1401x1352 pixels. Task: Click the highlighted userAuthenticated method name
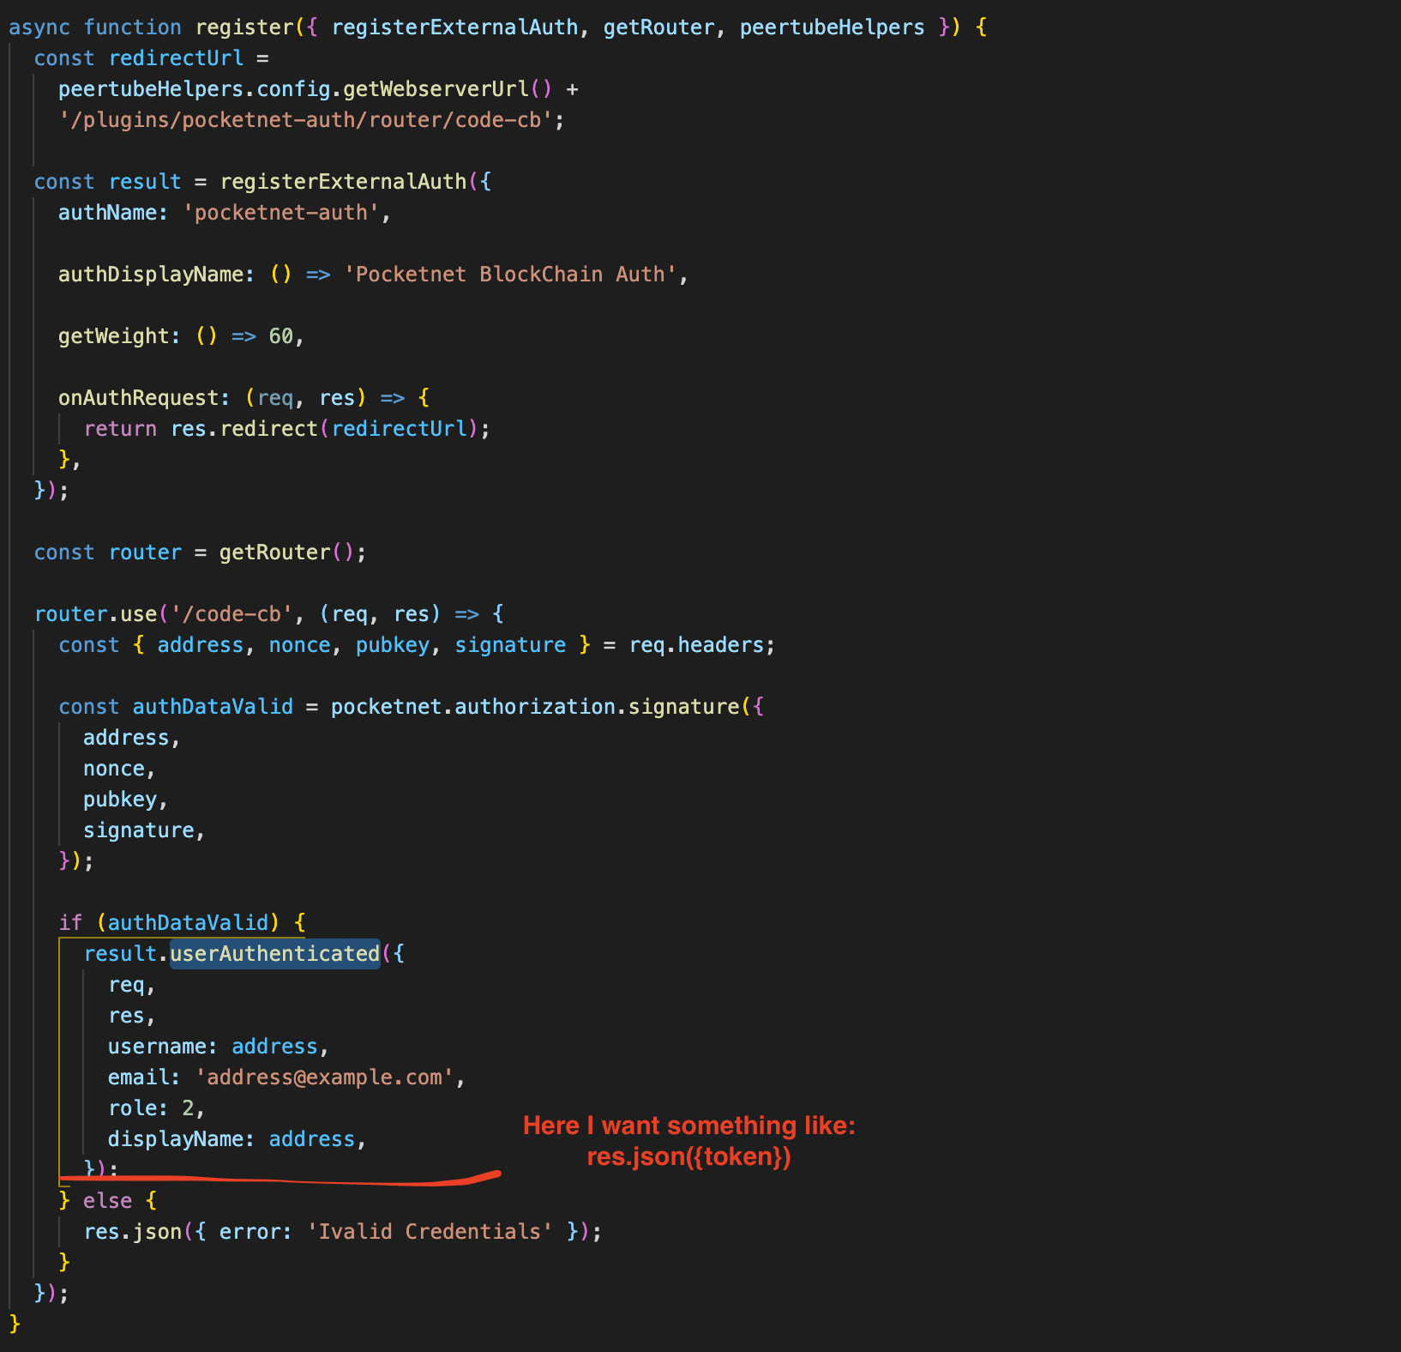[274, 953]
